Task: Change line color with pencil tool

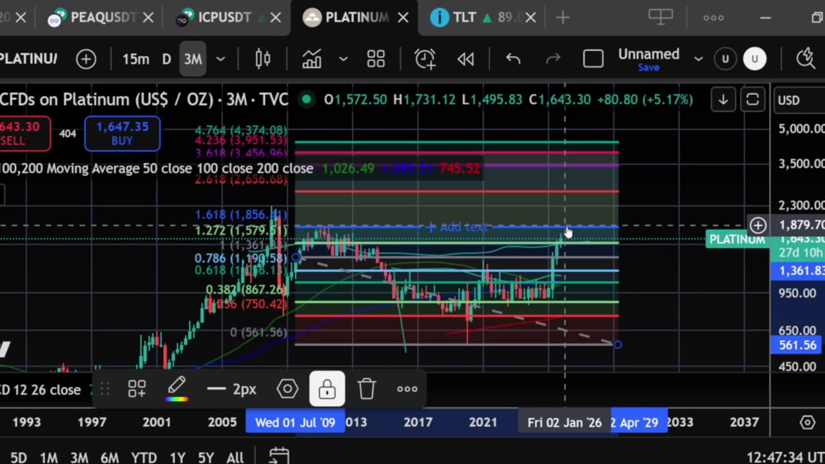Action: [177, 389]
